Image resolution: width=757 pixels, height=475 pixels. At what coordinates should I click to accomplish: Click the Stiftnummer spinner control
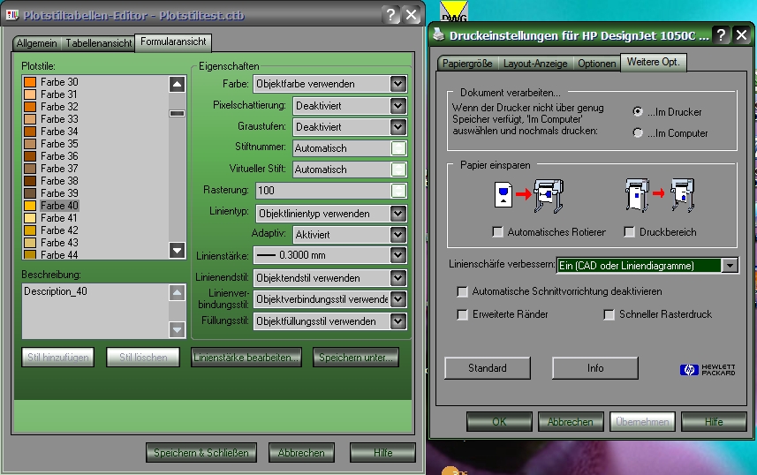click(398, 148)
